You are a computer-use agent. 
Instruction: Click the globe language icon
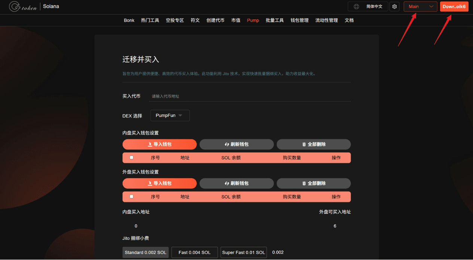coord(356,6)
